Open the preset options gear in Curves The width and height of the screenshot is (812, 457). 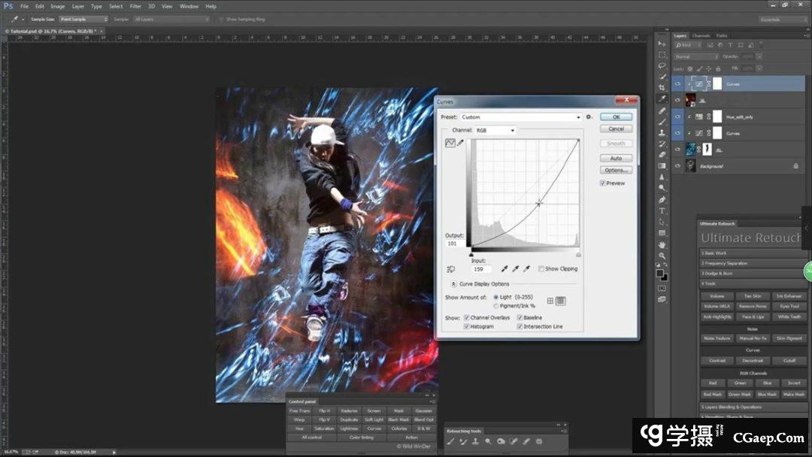589,117
